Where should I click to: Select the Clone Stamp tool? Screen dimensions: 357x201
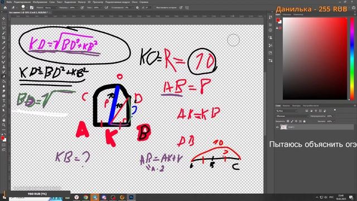tap(4, 66)
